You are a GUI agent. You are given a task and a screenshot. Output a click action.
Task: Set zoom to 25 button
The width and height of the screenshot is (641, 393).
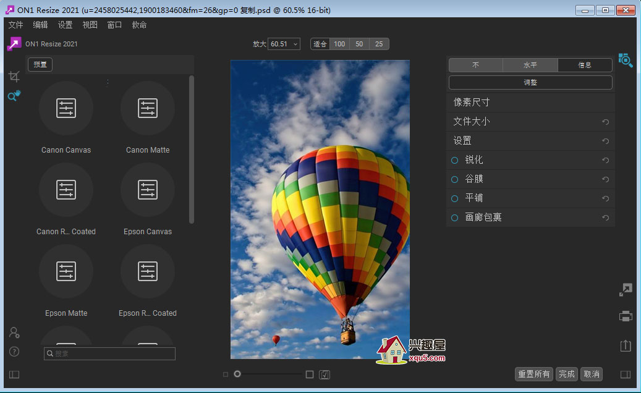point(379,44)
